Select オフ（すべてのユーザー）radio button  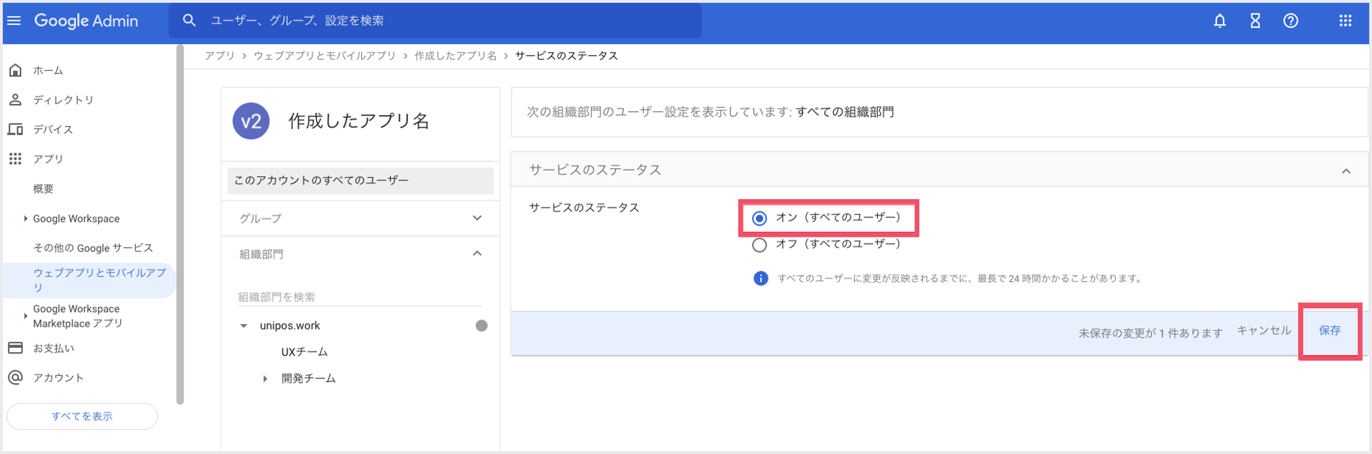point(759,245)
